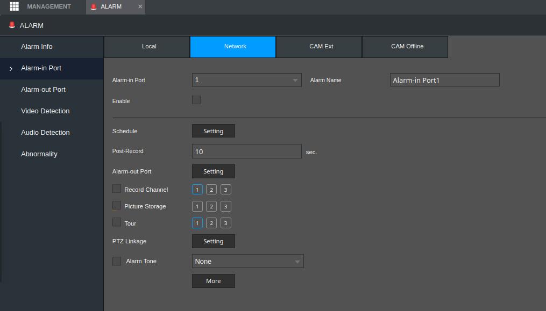Click the Alarm Name input field

(x=445, y=80)
